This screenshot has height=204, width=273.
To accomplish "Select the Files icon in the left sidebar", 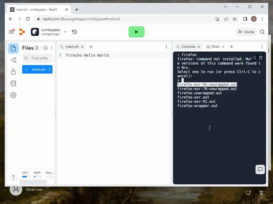I will pos(13,48).
